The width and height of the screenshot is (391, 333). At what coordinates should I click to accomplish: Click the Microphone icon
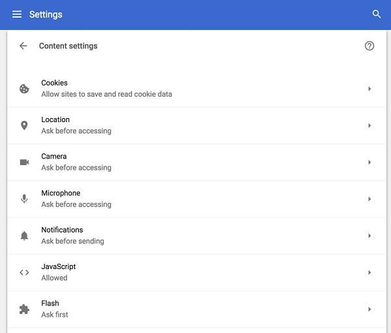click(24, 199)
